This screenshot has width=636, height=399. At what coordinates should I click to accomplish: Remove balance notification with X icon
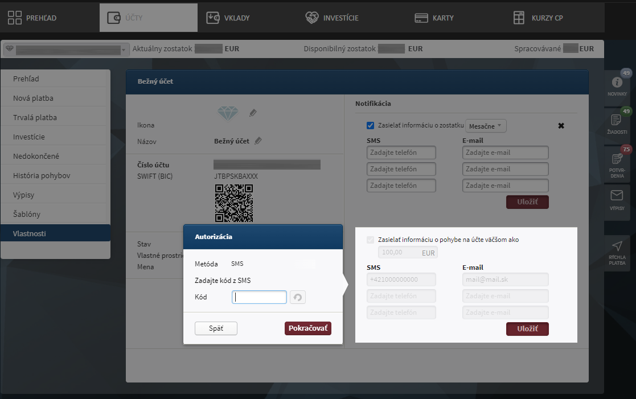click(x=561, y=125)
